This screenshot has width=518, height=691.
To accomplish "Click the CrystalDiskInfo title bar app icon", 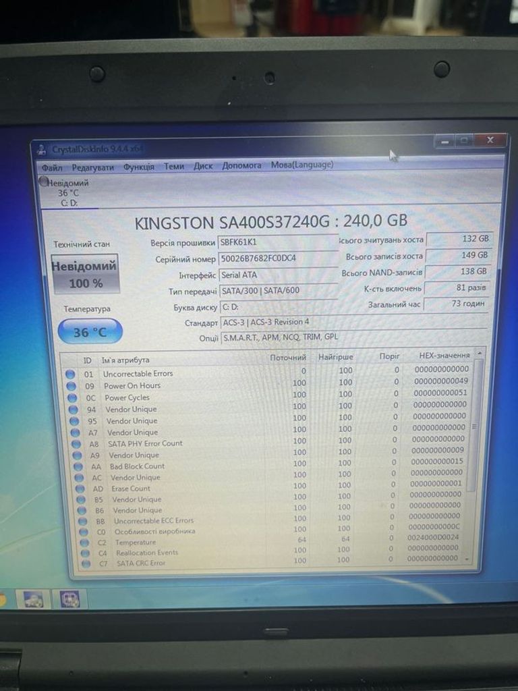I will (x=42, y=149).
